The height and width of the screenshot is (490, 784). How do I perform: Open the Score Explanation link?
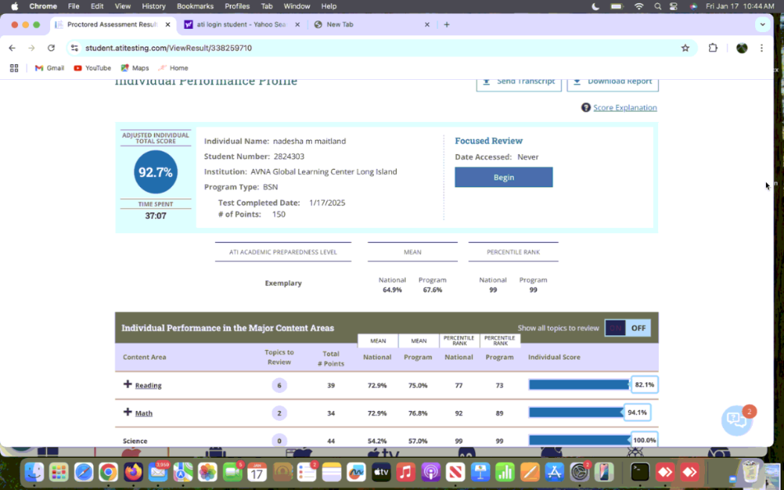click(625, 108)
